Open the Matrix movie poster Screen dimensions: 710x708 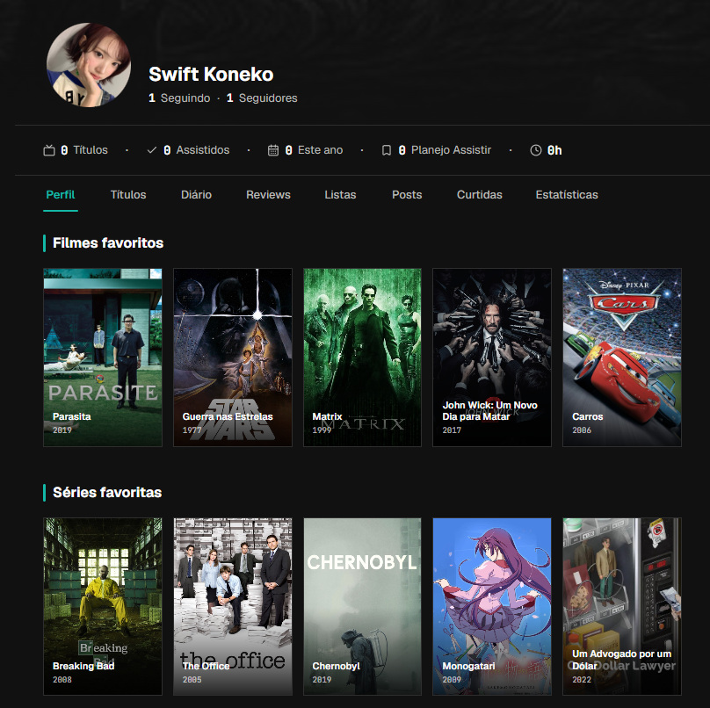(x=362, y=358)
